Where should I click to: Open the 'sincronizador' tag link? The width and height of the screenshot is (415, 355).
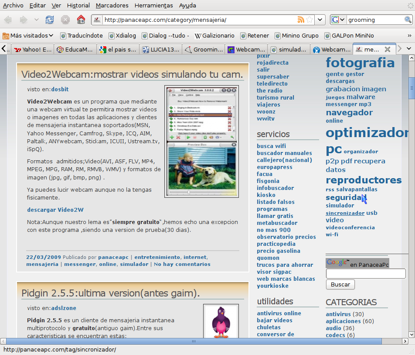[x=345, y=213]
